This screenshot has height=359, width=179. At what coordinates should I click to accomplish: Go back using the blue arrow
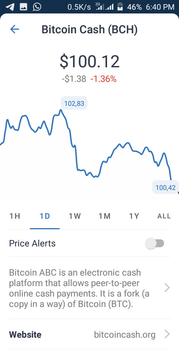click(15, 29)
